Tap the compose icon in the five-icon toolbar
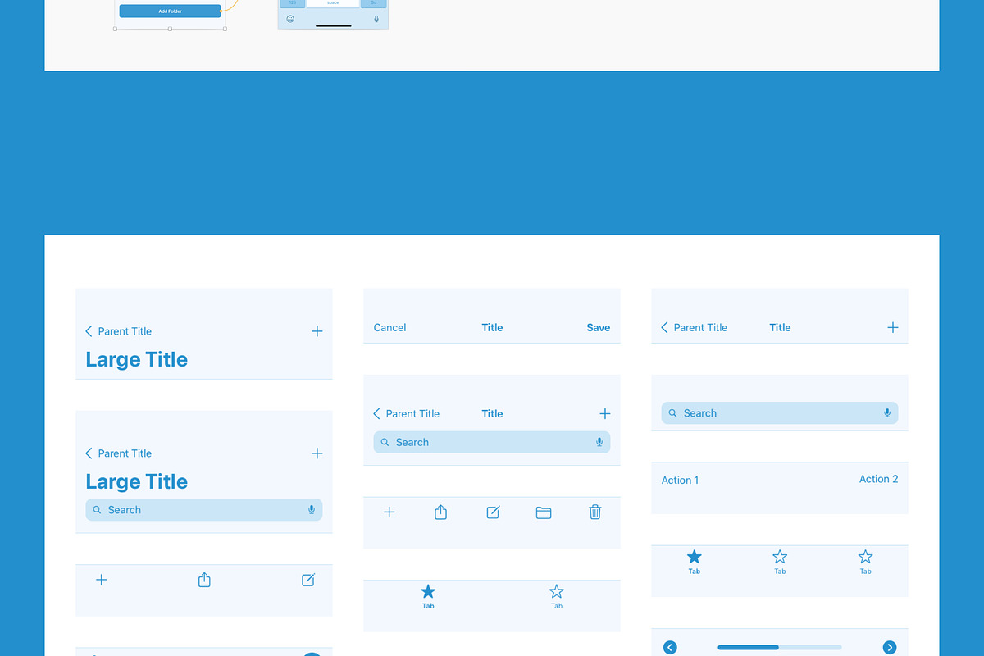Viewport: 984px width, 656px height. click(493, 512)
